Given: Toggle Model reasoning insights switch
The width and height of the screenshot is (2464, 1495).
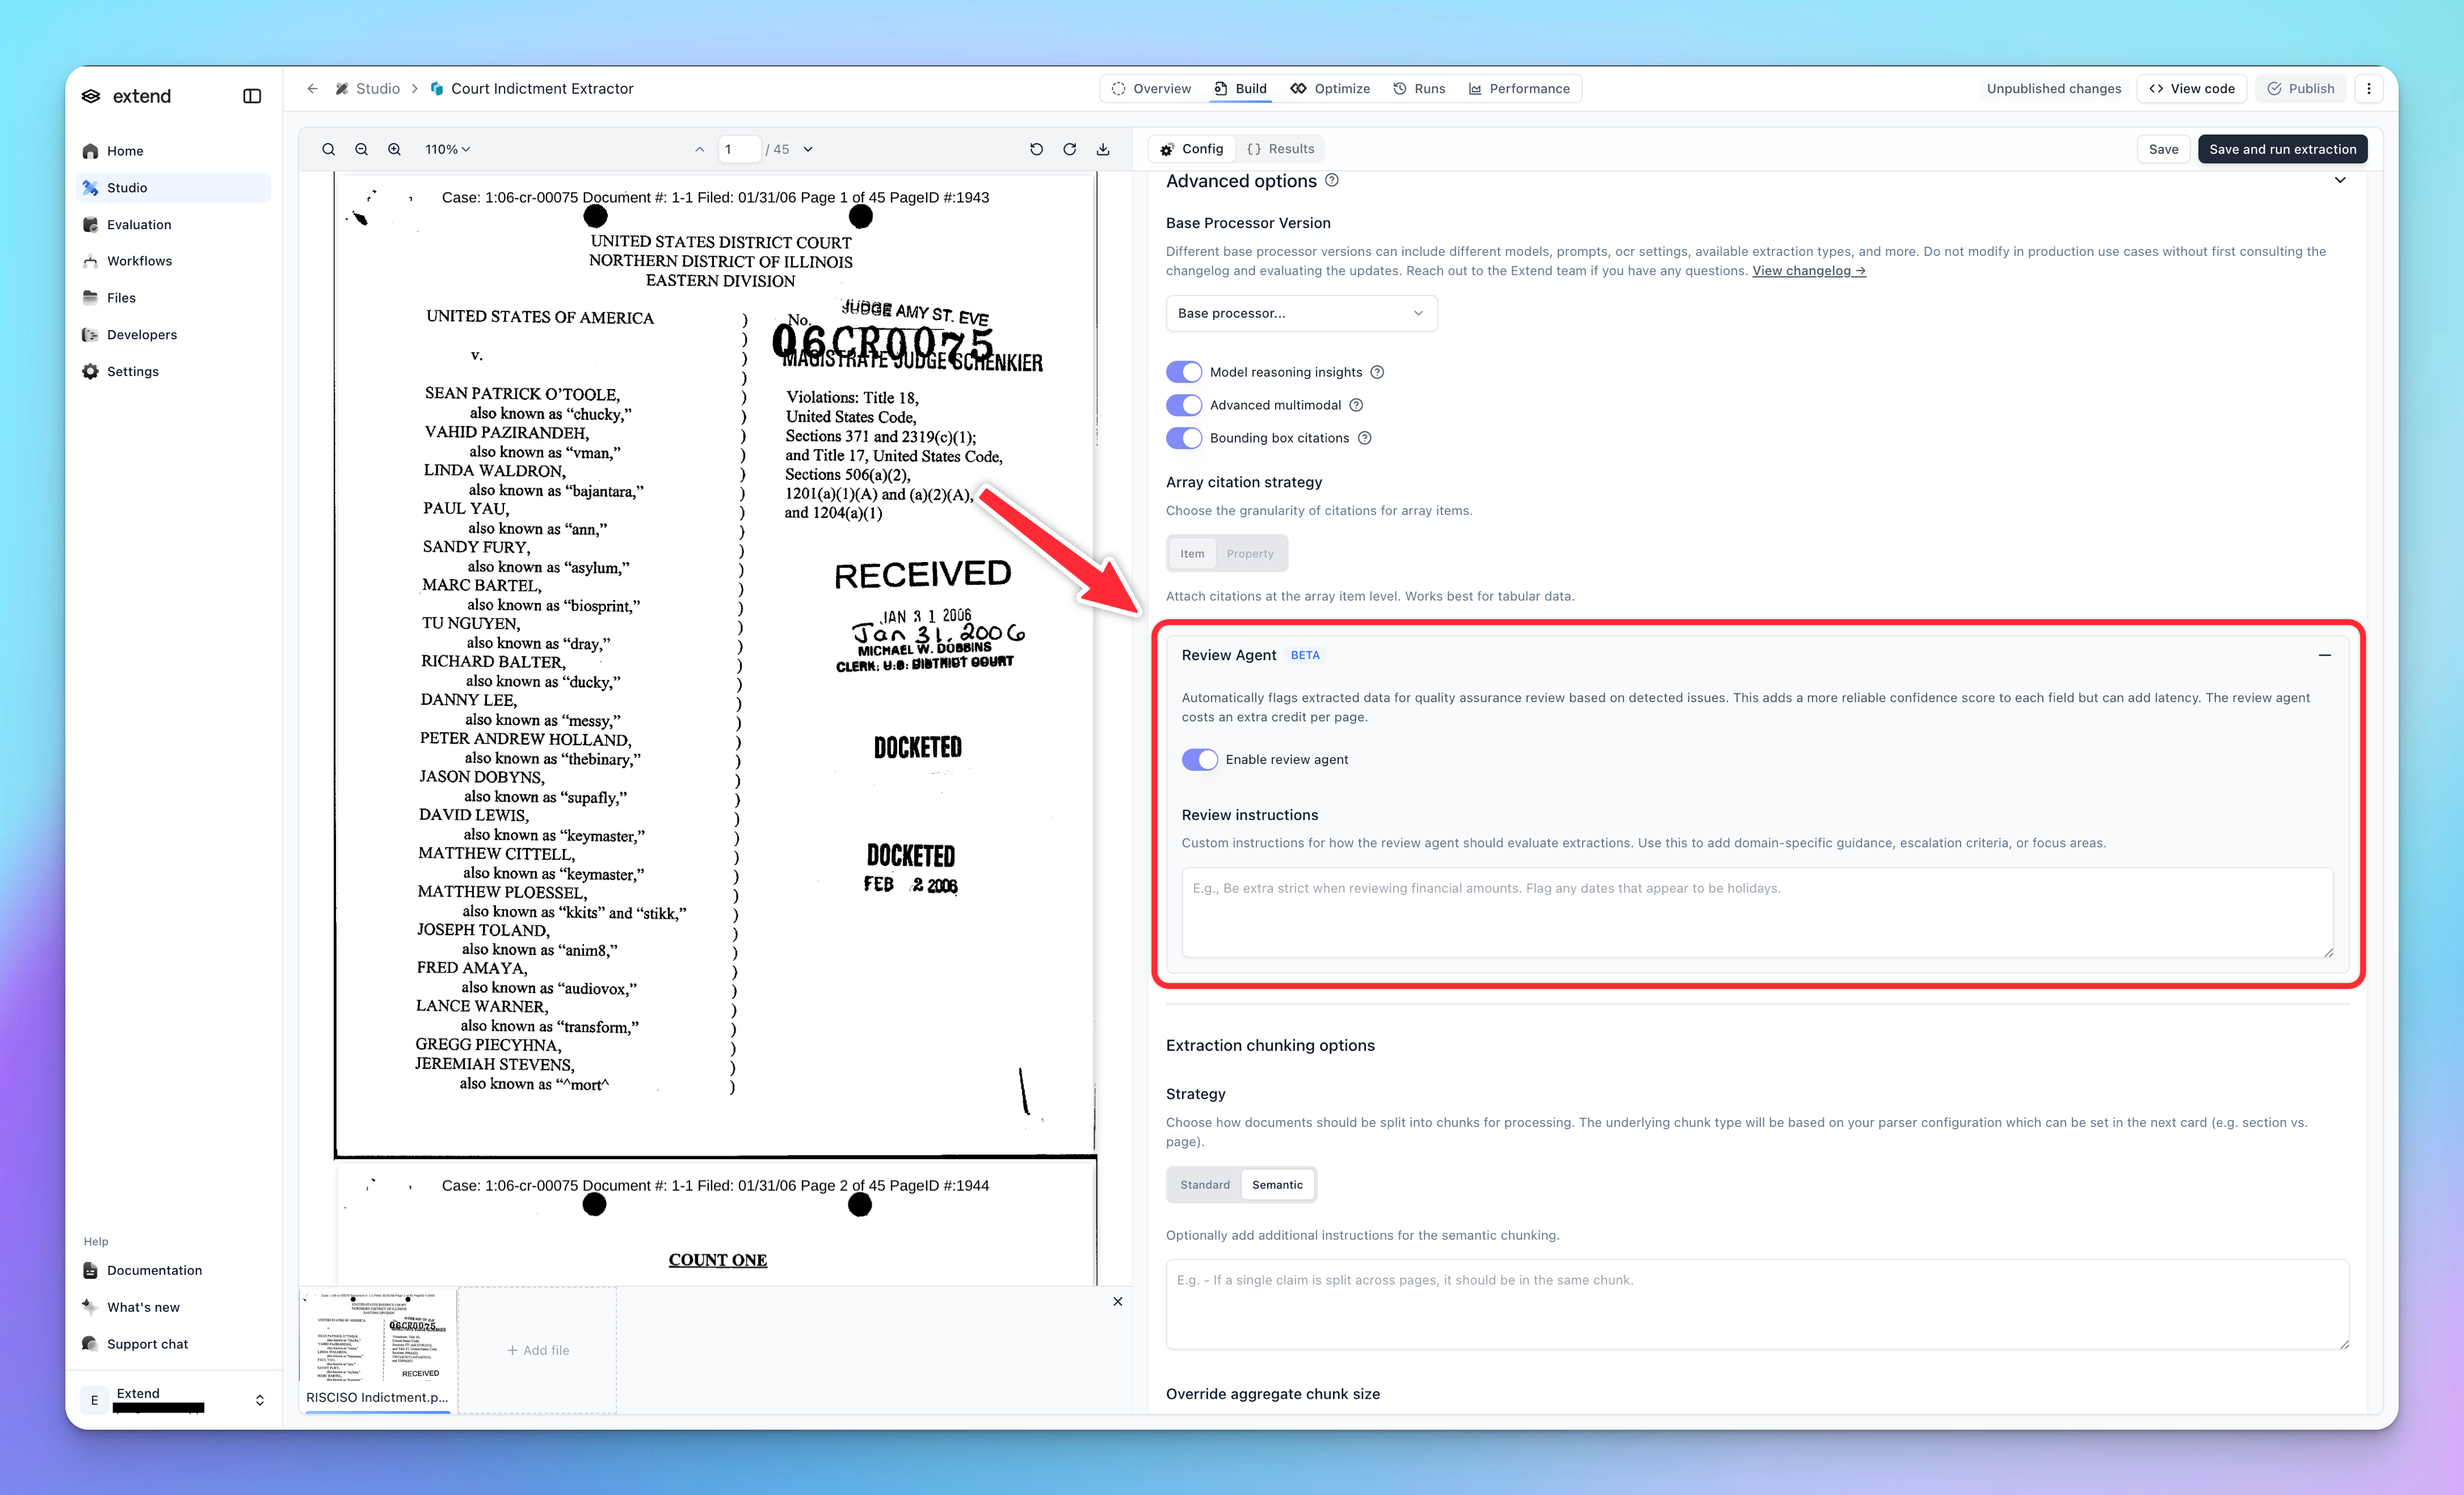Looking at the screenshot, I should tap(1184, 372).
